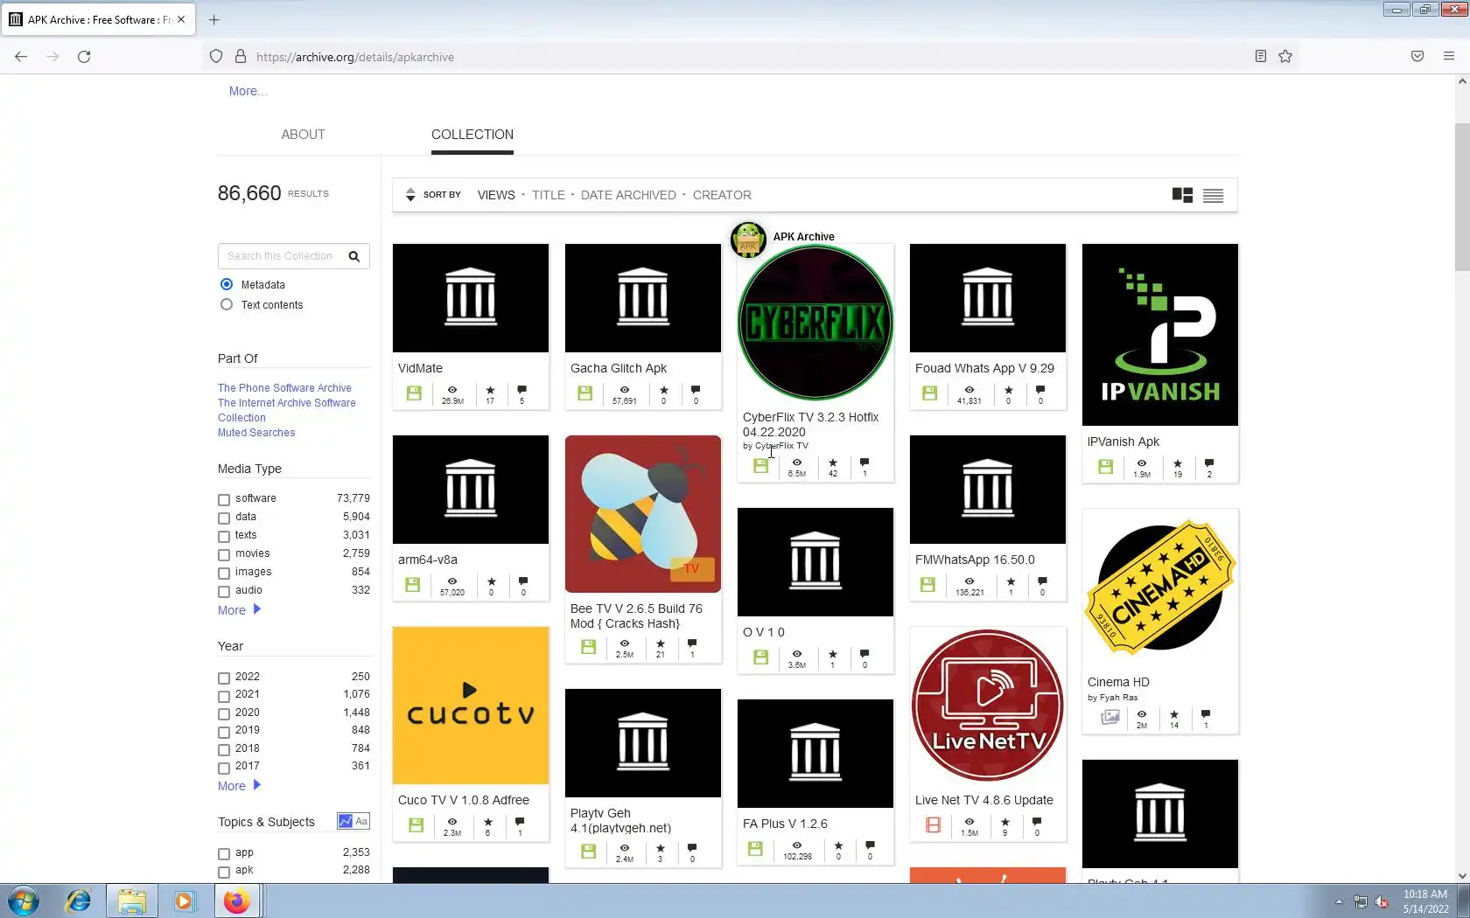Viewport: 1470px width, 918px height.
Task: Click favorites star on Cuco TV card
Action: (488, 822)
